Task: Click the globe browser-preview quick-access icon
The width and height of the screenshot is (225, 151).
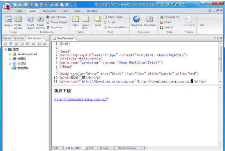Action: (31, 5)
